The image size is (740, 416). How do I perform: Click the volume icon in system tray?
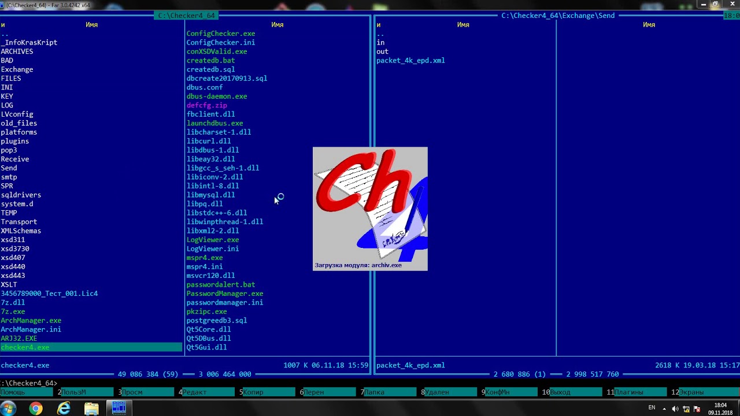[675, 409]
